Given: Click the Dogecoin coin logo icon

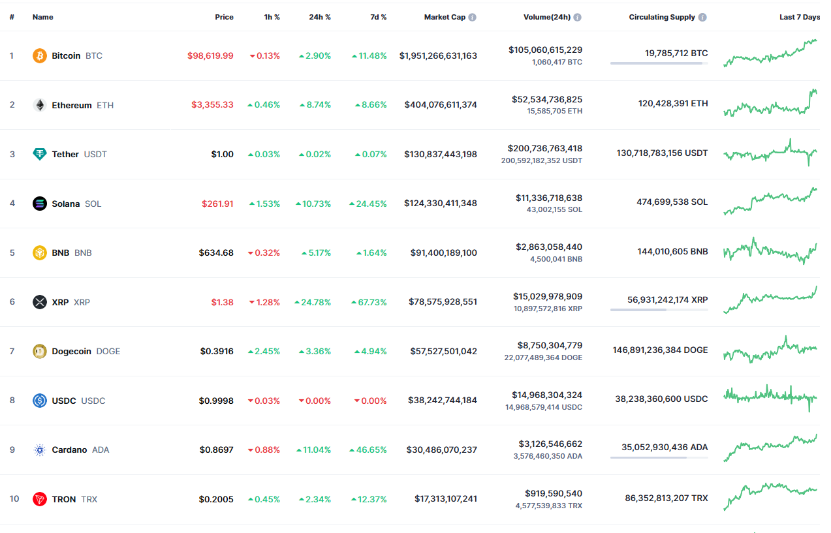Looking at the screenshot, I should coord(40,351).
